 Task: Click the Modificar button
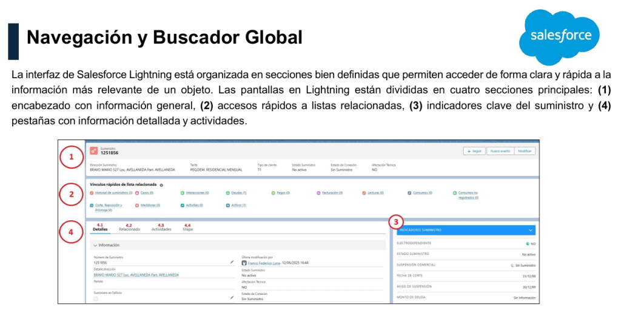pyautogui.click(x=525, y=151)
